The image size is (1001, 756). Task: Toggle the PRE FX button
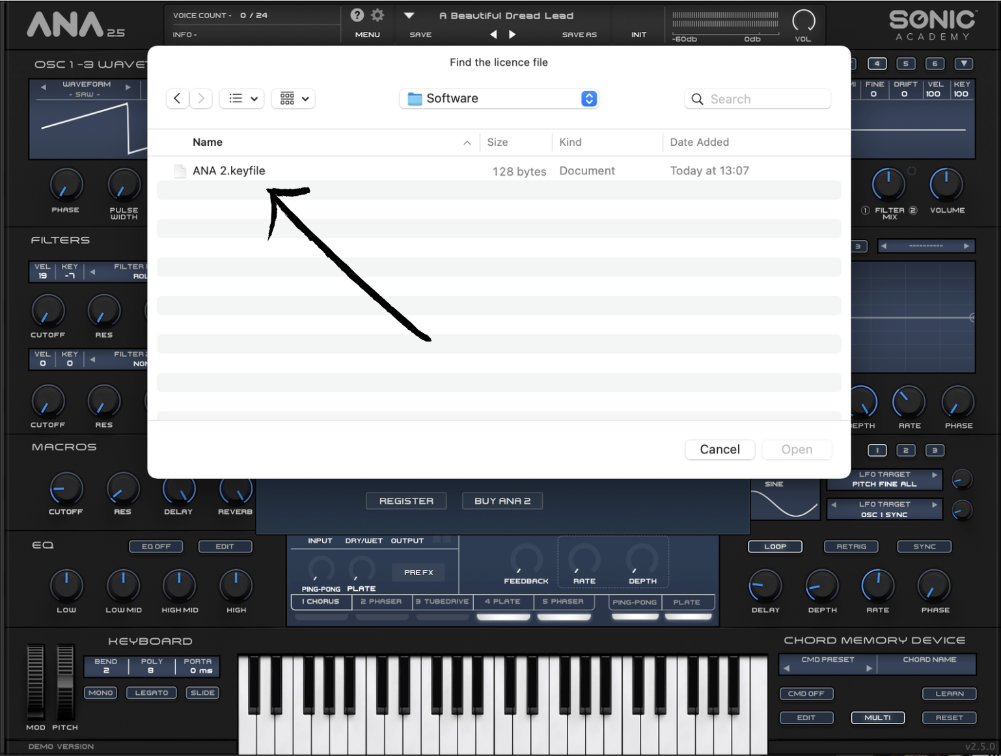[x=418, y=573]
